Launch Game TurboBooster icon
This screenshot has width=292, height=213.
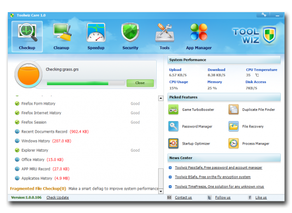(x=173, y=109)
